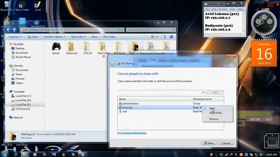Click the Permission Level column header
Image resolution: width=280 pixels, height=157 pixels.
pos(202,99)
